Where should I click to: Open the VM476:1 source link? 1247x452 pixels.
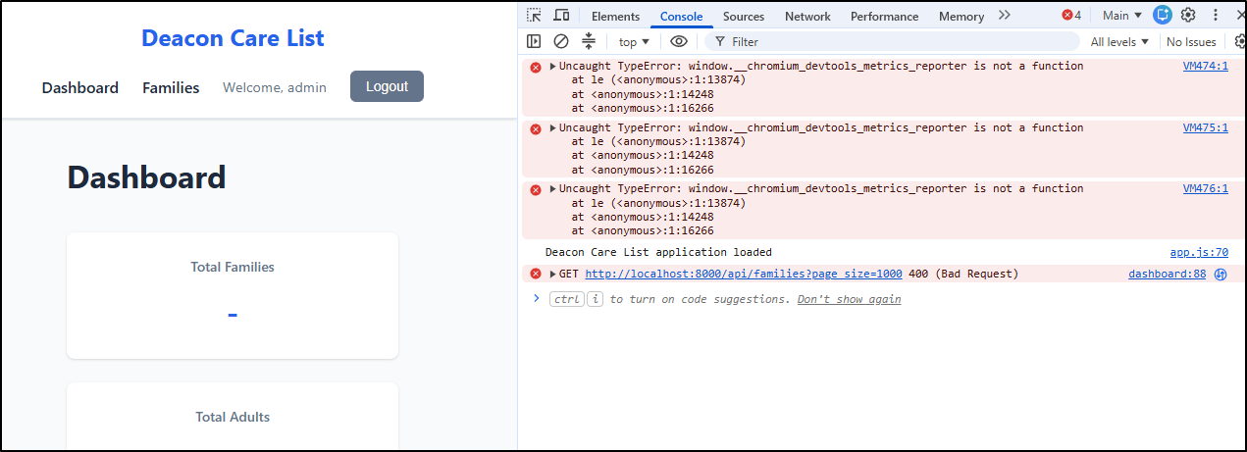[x=1205, y=188]
